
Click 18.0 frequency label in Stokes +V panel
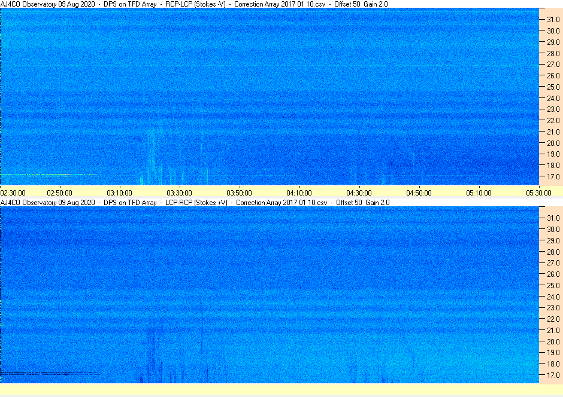tap(553, 364)
